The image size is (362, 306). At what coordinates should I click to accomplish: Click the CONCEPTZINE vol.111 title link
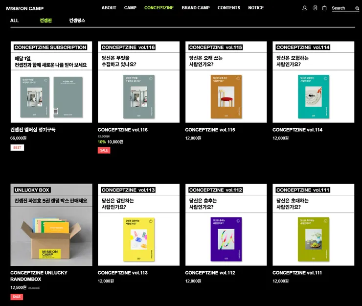[x=297, y=273]
